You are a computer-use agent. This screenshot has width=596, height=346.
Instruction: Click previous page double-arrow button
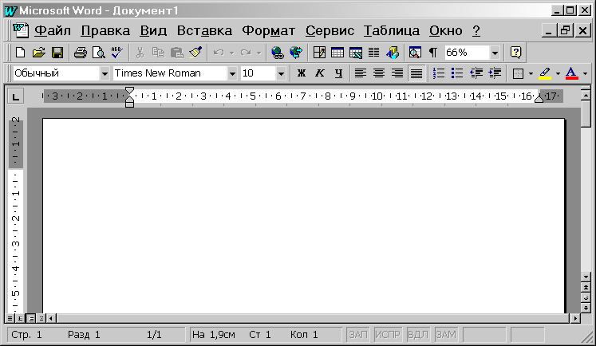(586, 288)
